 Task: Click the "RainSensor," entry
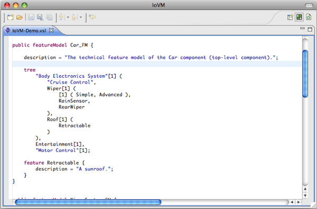pyautogui.click(x=74, y=101)
